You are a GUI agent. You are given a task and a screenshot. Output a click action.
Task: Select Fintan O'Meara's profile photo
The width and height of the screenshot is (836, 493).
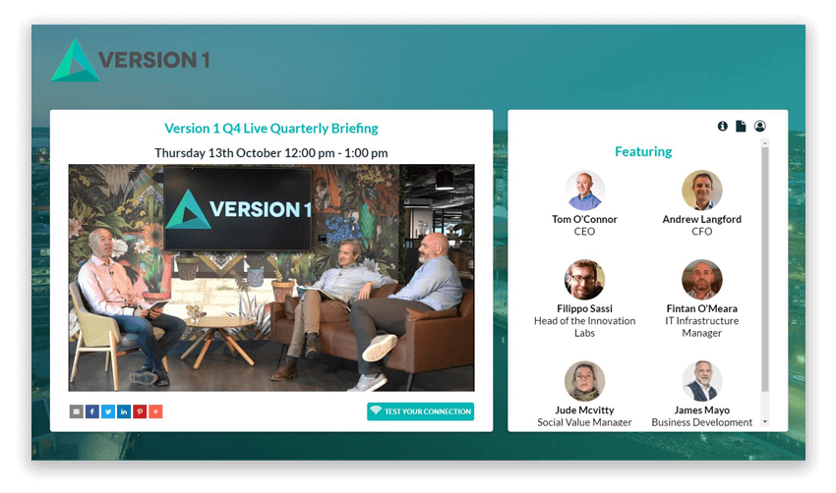pos(701,280)
